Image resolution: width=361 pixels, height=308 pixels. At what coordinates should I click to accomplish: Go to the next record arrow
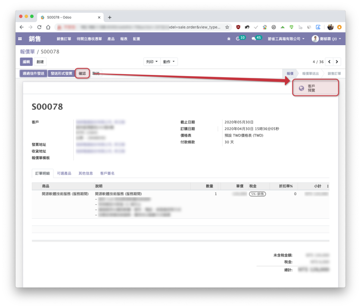coord(337,62)
